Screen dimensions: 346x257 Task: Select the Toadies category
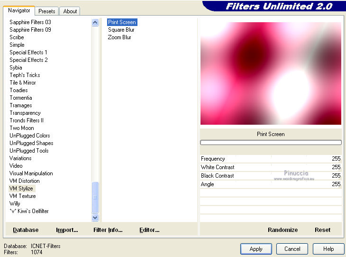[x=19, y=90]
